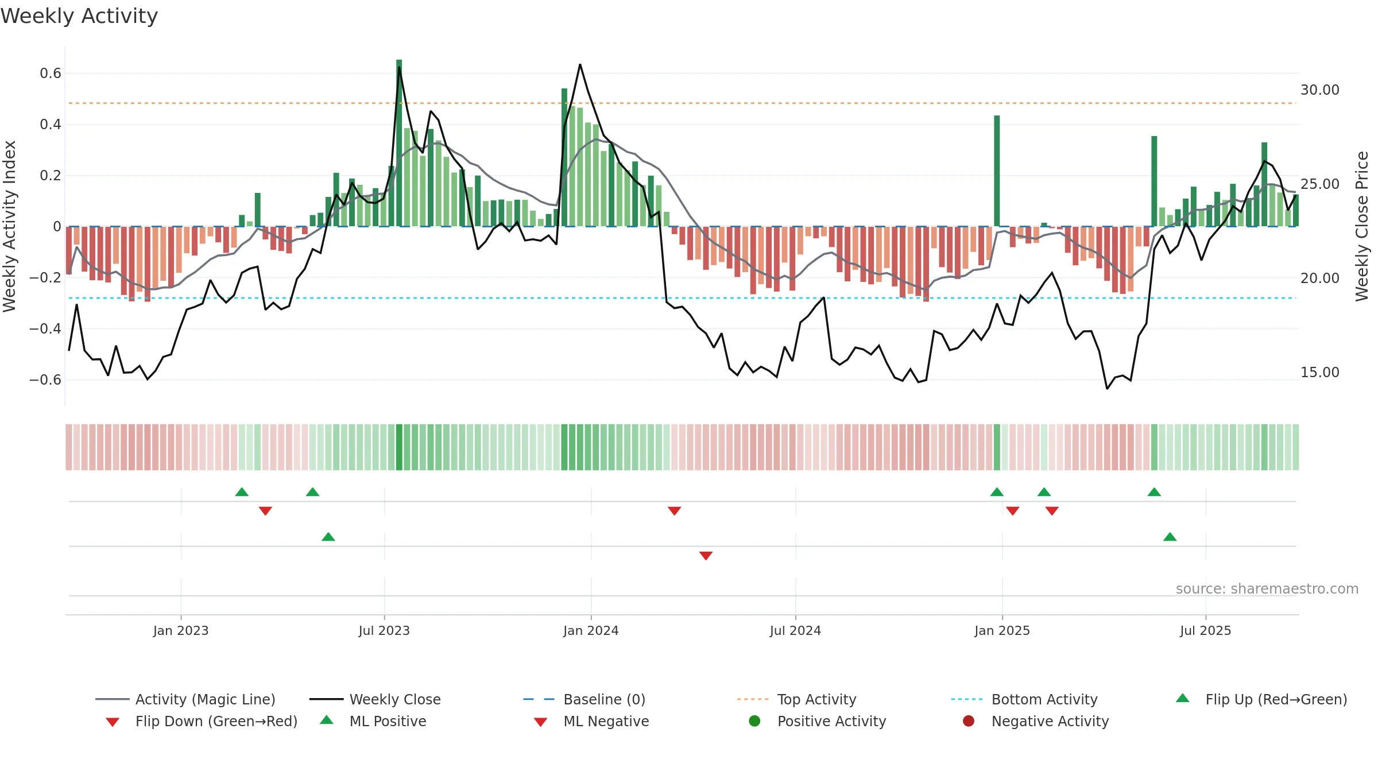Click the −0.4 left axis tick label
Viewport: 1378px width, 775px height.
coord(45,328)
